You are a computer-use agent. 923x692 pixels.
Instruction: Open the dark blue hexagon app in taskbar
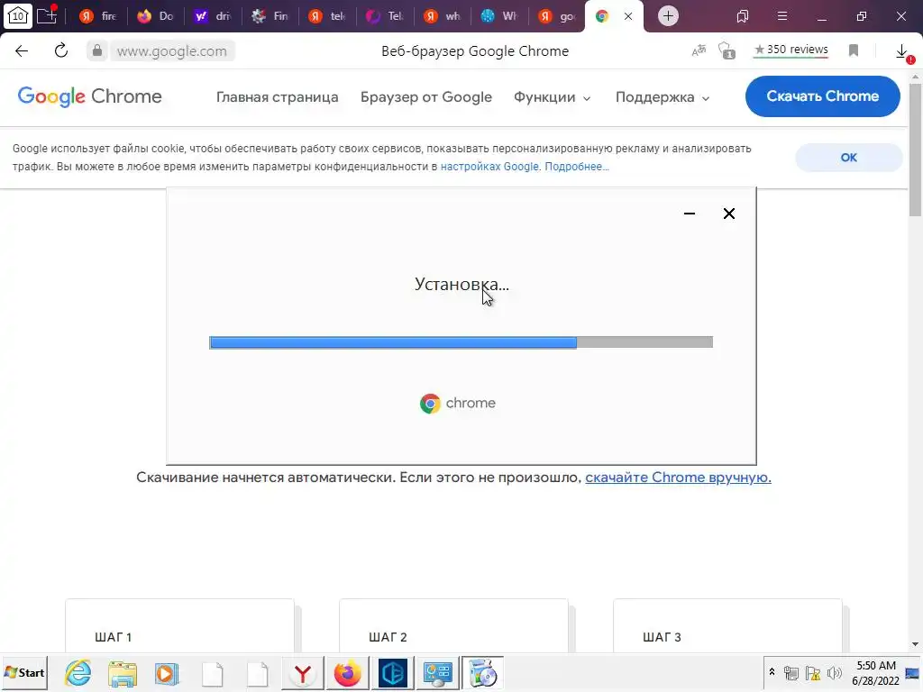(x=392, y=673)
